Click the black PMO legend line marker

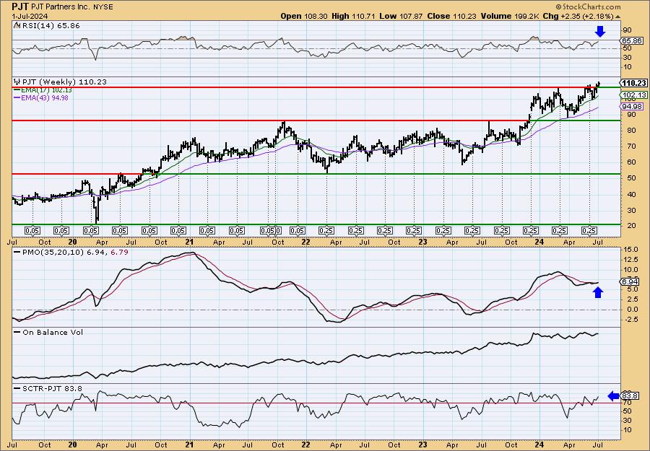[x=17, y=252]
